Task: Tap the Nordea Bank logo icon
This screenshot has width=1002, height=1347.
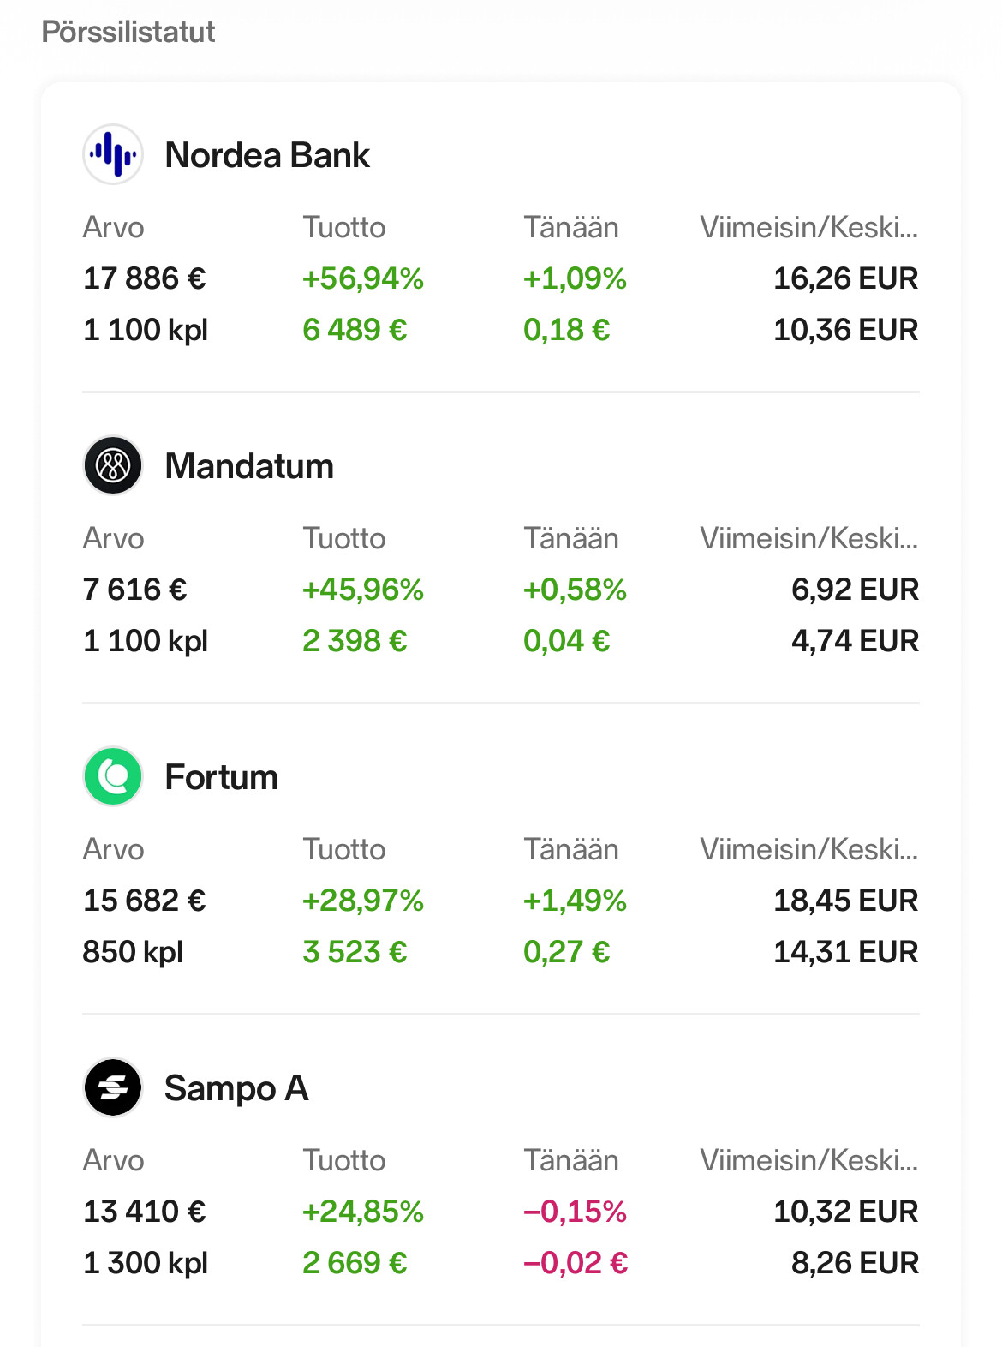Action: click(113, 155)
